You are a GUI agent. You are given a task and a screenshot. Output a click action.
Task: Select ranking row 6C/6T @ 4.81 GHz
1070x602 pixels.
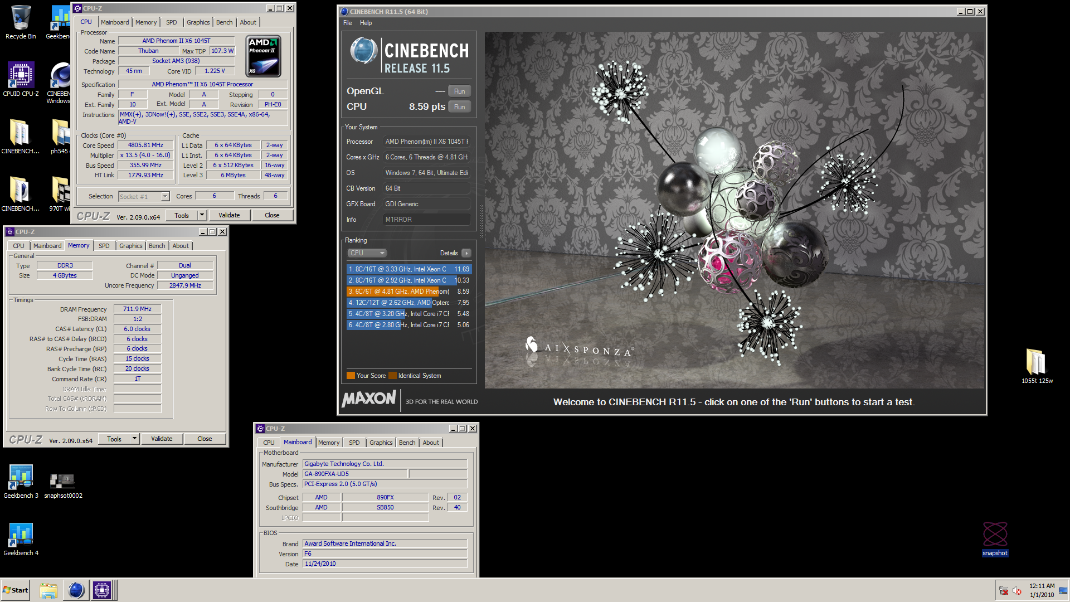point(409,292)
